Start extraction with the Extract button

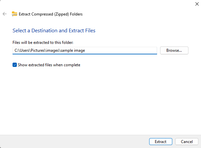point(160,141)
